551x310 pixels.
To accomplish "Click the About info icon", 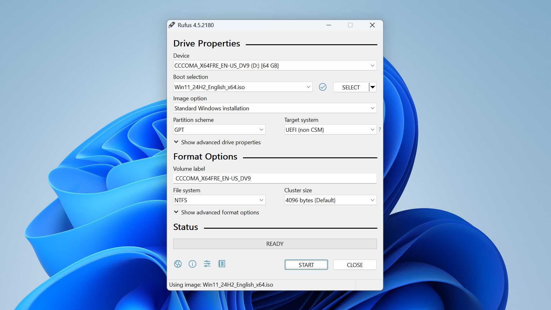I will point(192,264).
